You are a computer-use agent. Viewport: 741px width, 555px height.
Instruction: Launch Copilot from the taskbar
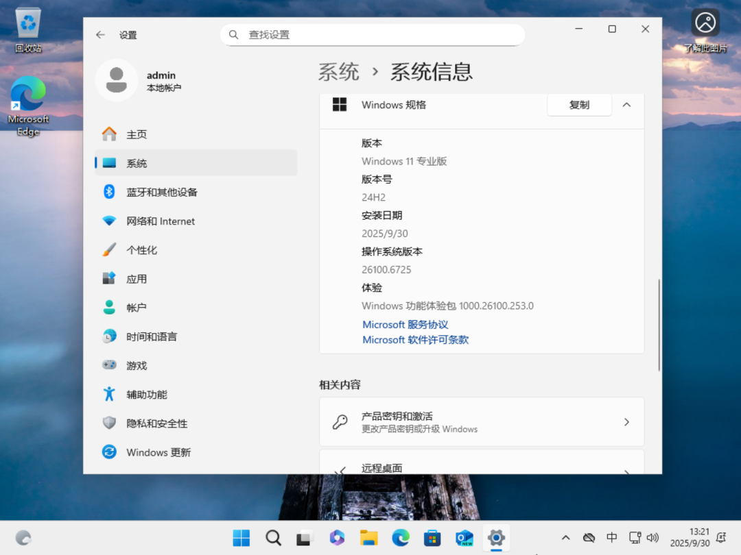pyautogui.click(x=337, y=538)
